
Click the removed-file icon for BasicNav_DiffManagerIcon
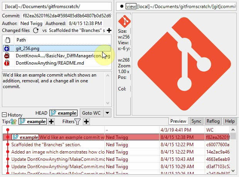[x=7, y=56]
